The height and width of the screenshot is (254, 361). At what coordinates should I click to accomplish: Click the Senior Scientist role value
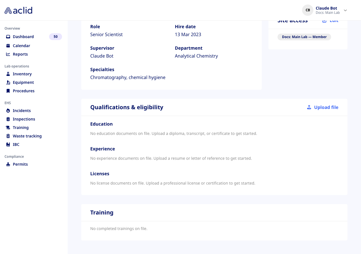pos(106,34)
